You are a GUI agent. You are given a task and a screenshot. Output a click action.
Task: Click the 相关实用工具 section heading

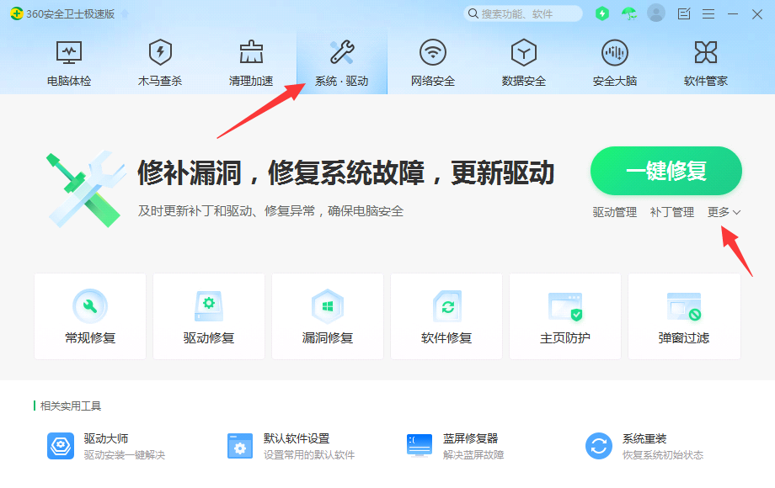click(x=70, y=406)
